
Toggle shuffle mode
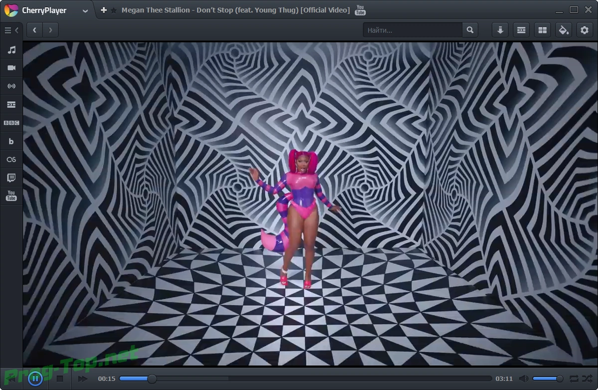[x=588, y=379]
